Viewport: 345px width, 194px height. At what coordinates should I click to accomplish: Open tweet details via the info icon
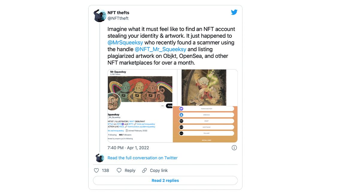click(234, 148)
